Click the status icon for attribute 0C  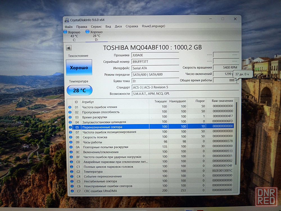tap(71, 152)
